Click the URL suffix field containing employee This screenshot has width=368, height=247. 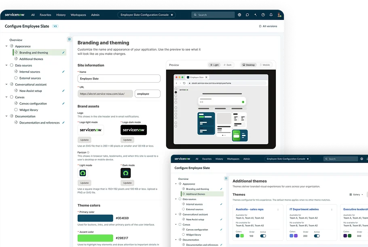pos(147,94)
